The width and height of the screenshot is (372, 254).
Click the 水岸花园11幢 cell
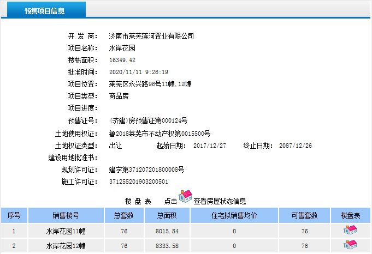click(66, 231)
